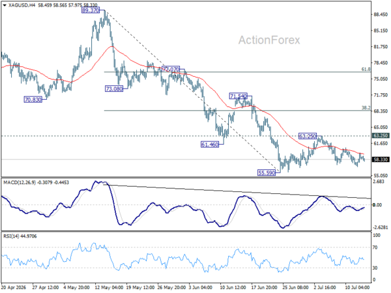Select the 38.2 Fibonacci retracement line label
This screenshot has height=293, width=391.
pyautogui.click(x=366, y=108)
